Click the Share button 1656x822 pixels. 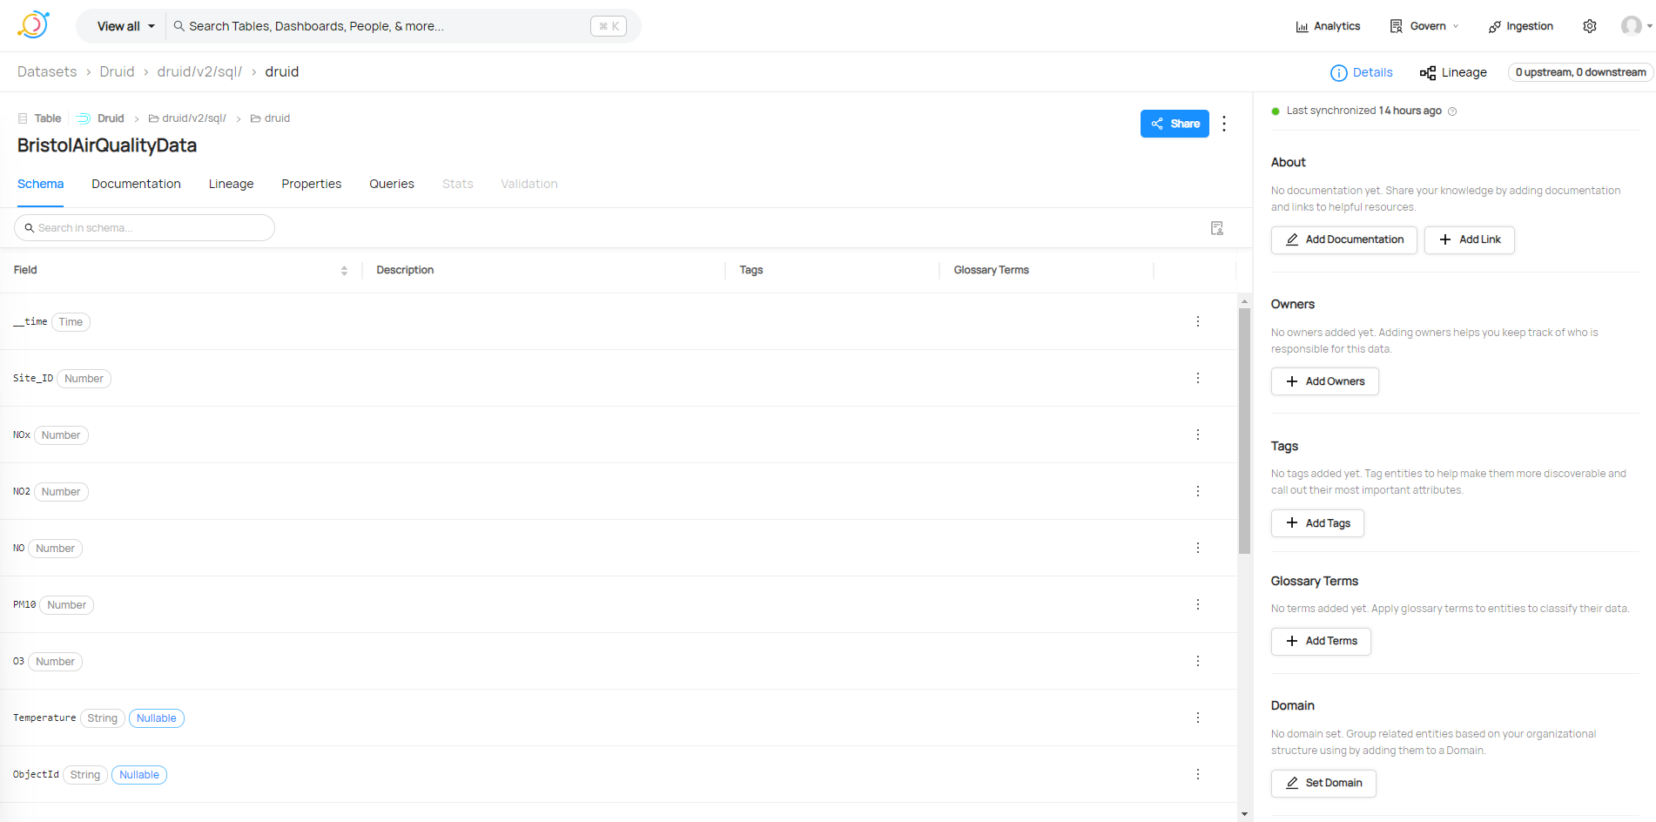point(1175,124)
